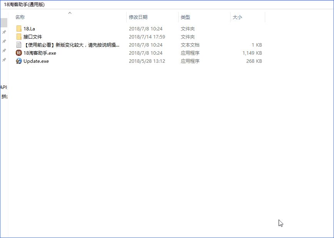Click the 18淘客助手.exe application icon

(x=19, y=53)
